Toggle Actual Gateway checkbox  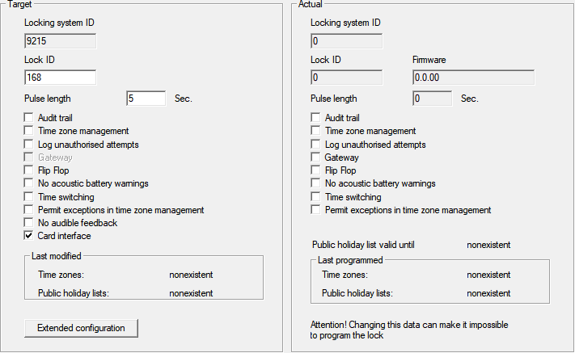click(316, 158)
